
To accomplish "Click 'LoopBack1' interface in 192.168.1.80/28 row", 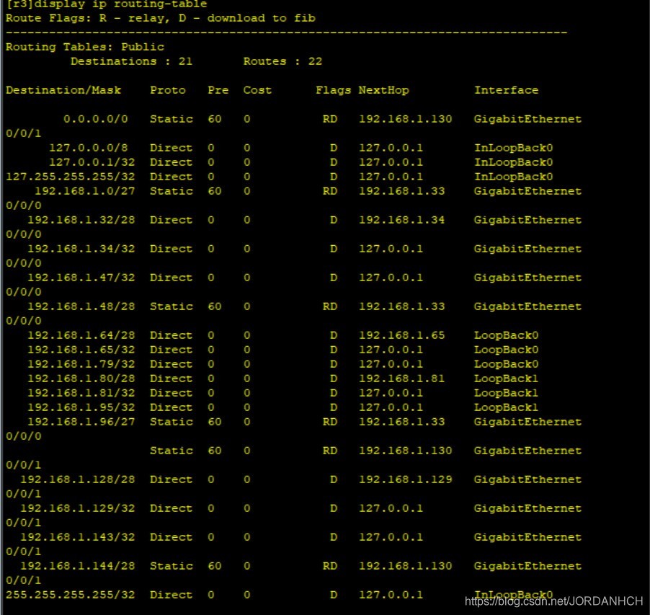I will click(x=506, y=379).
